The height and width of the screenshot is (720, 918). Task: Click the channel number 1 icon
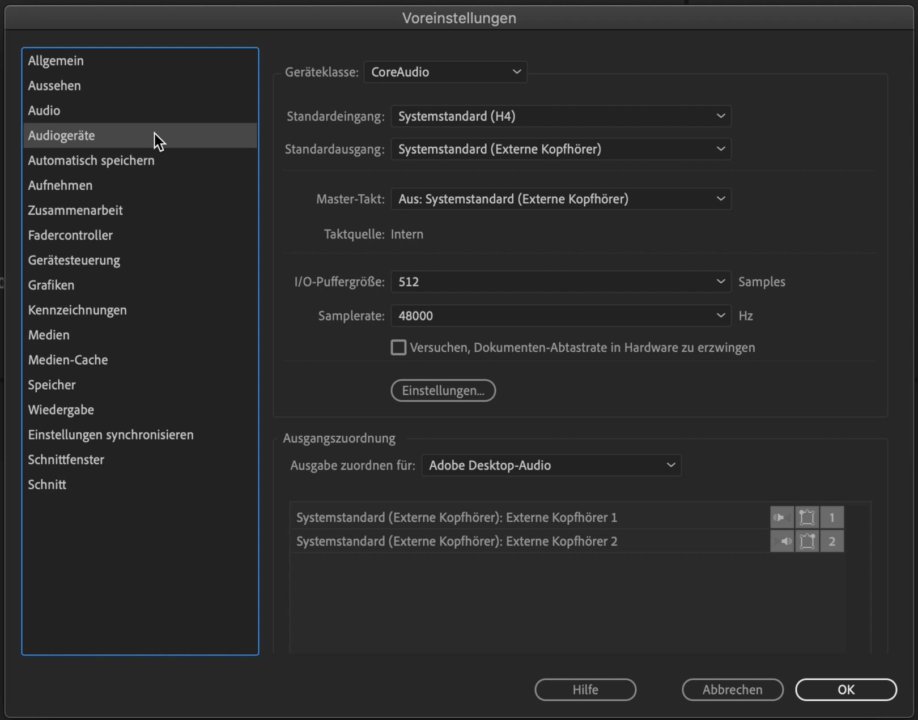pyautogui.click(x=832, y=517)
